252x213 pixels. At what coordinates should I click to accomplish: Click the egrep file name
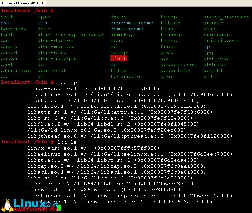coord(119,53)
